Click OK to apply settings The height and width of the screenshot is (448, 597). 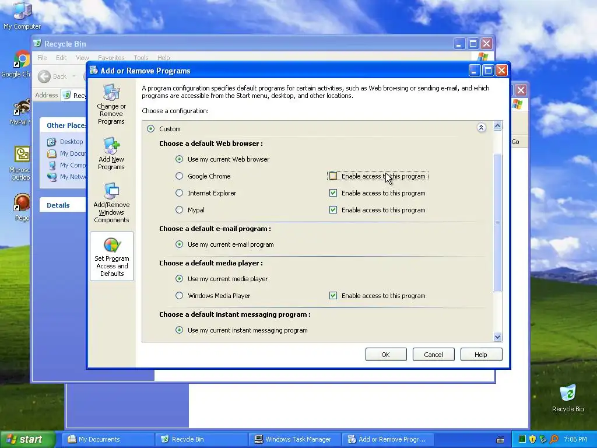pyautogui.click(x=386, y=355)
